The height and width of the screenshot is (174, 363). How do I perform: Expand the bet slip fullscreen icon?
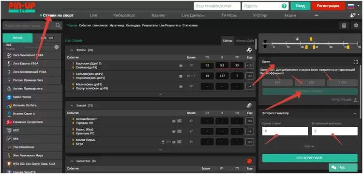click(x=356, y=62)
